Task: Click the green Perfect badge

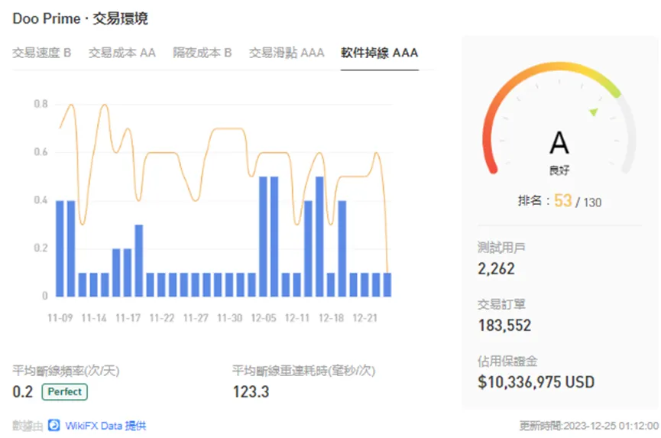Action: pos(64,391)
